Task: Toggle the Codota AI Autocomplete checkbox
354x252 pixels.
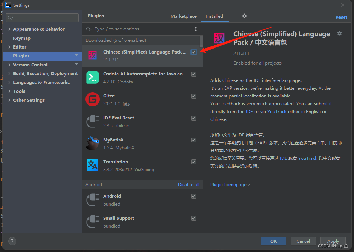Action: pos(193,74)
